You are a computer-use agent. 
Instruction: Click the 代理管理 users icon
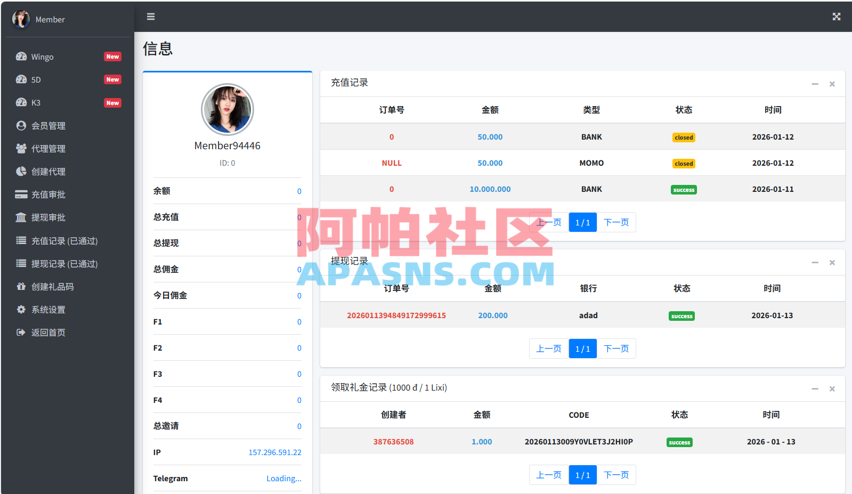coord(21,148)
